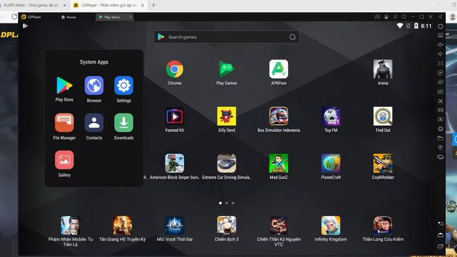Open LDPlayer settings gear in sidebar
Viewport: 457px width, 257px height.
[441, 26]
